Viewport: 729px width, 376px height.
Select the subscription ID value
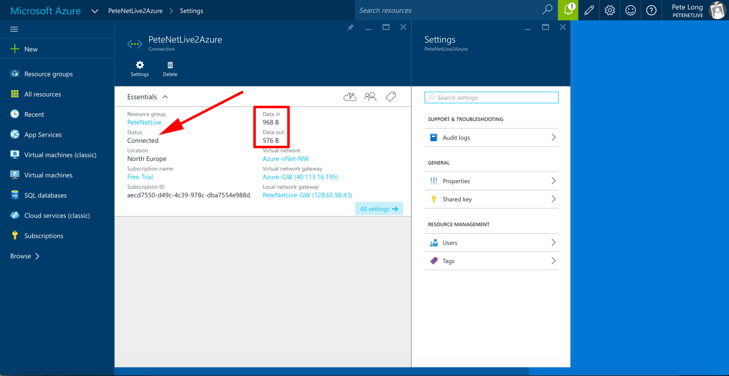[188, 195]
